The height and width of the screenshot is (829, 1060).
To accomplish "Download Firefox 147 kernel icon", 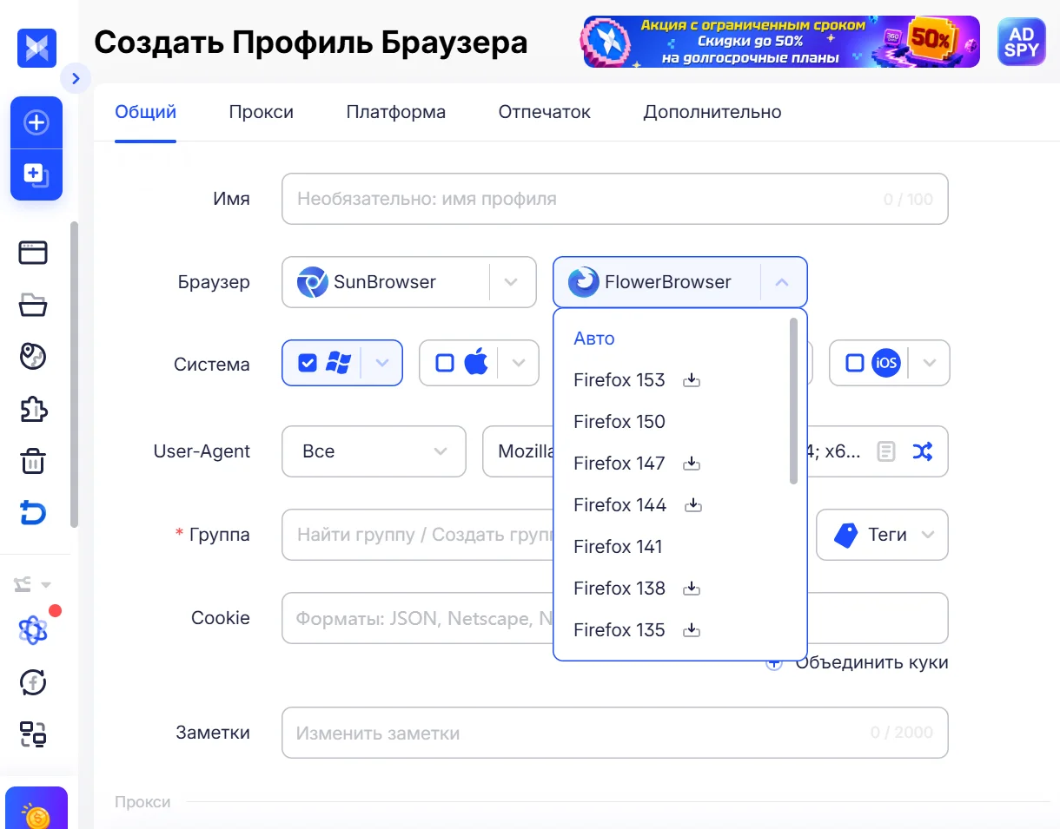I will (692, 464).
